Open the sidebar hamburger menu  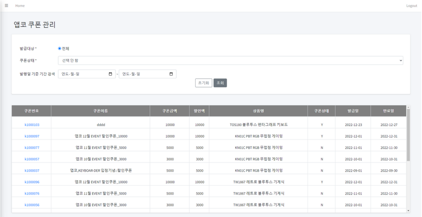[x=6, y=5]
